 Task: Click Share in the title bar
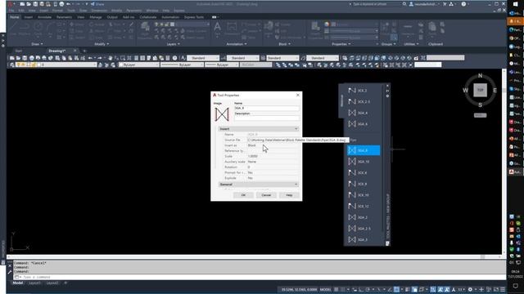click(97, 4)
